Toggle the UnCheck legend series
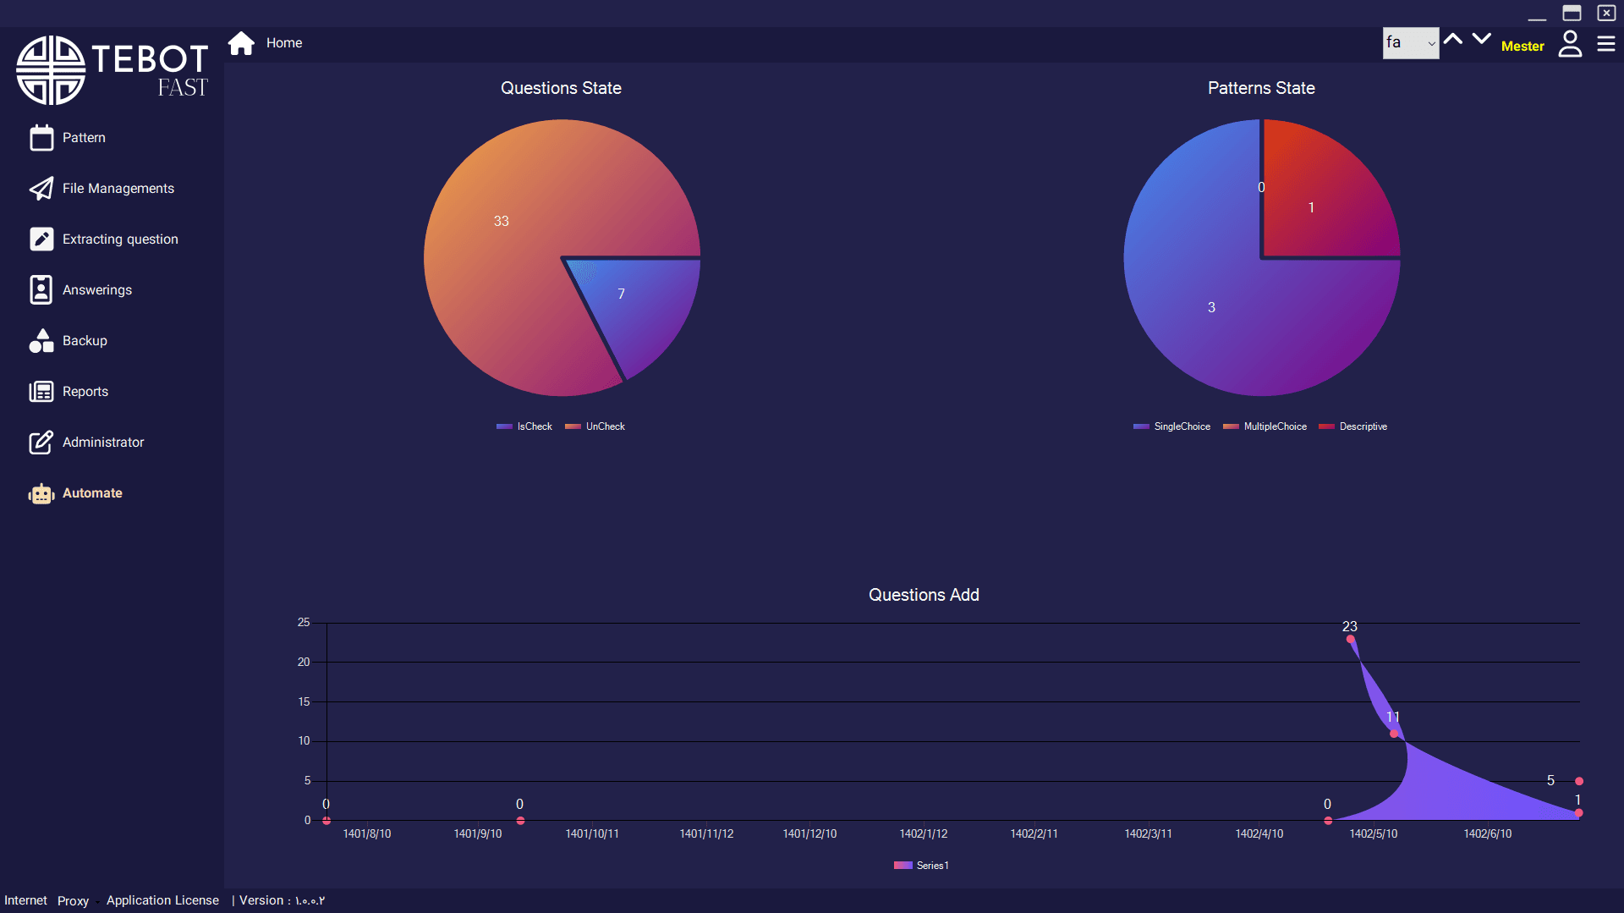This screenshot has height=913, width=1624. coord(595,426)
